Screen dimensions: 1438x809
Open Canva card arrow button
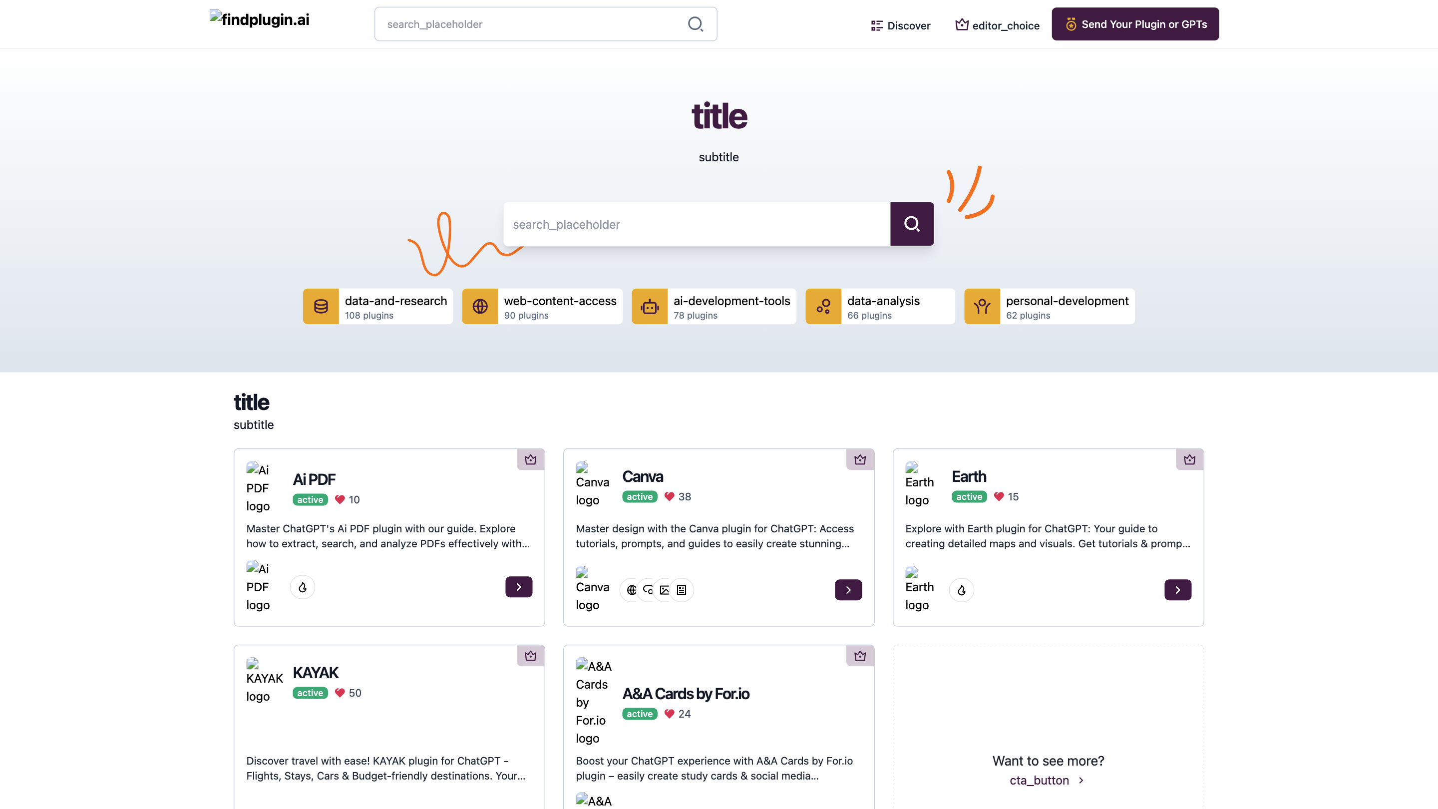tap(848, 590)
